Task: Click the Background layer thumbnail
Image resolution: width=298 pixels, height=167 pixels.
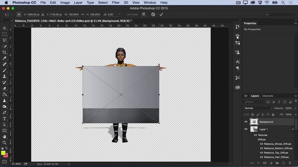Action: [x=254, y=122]
